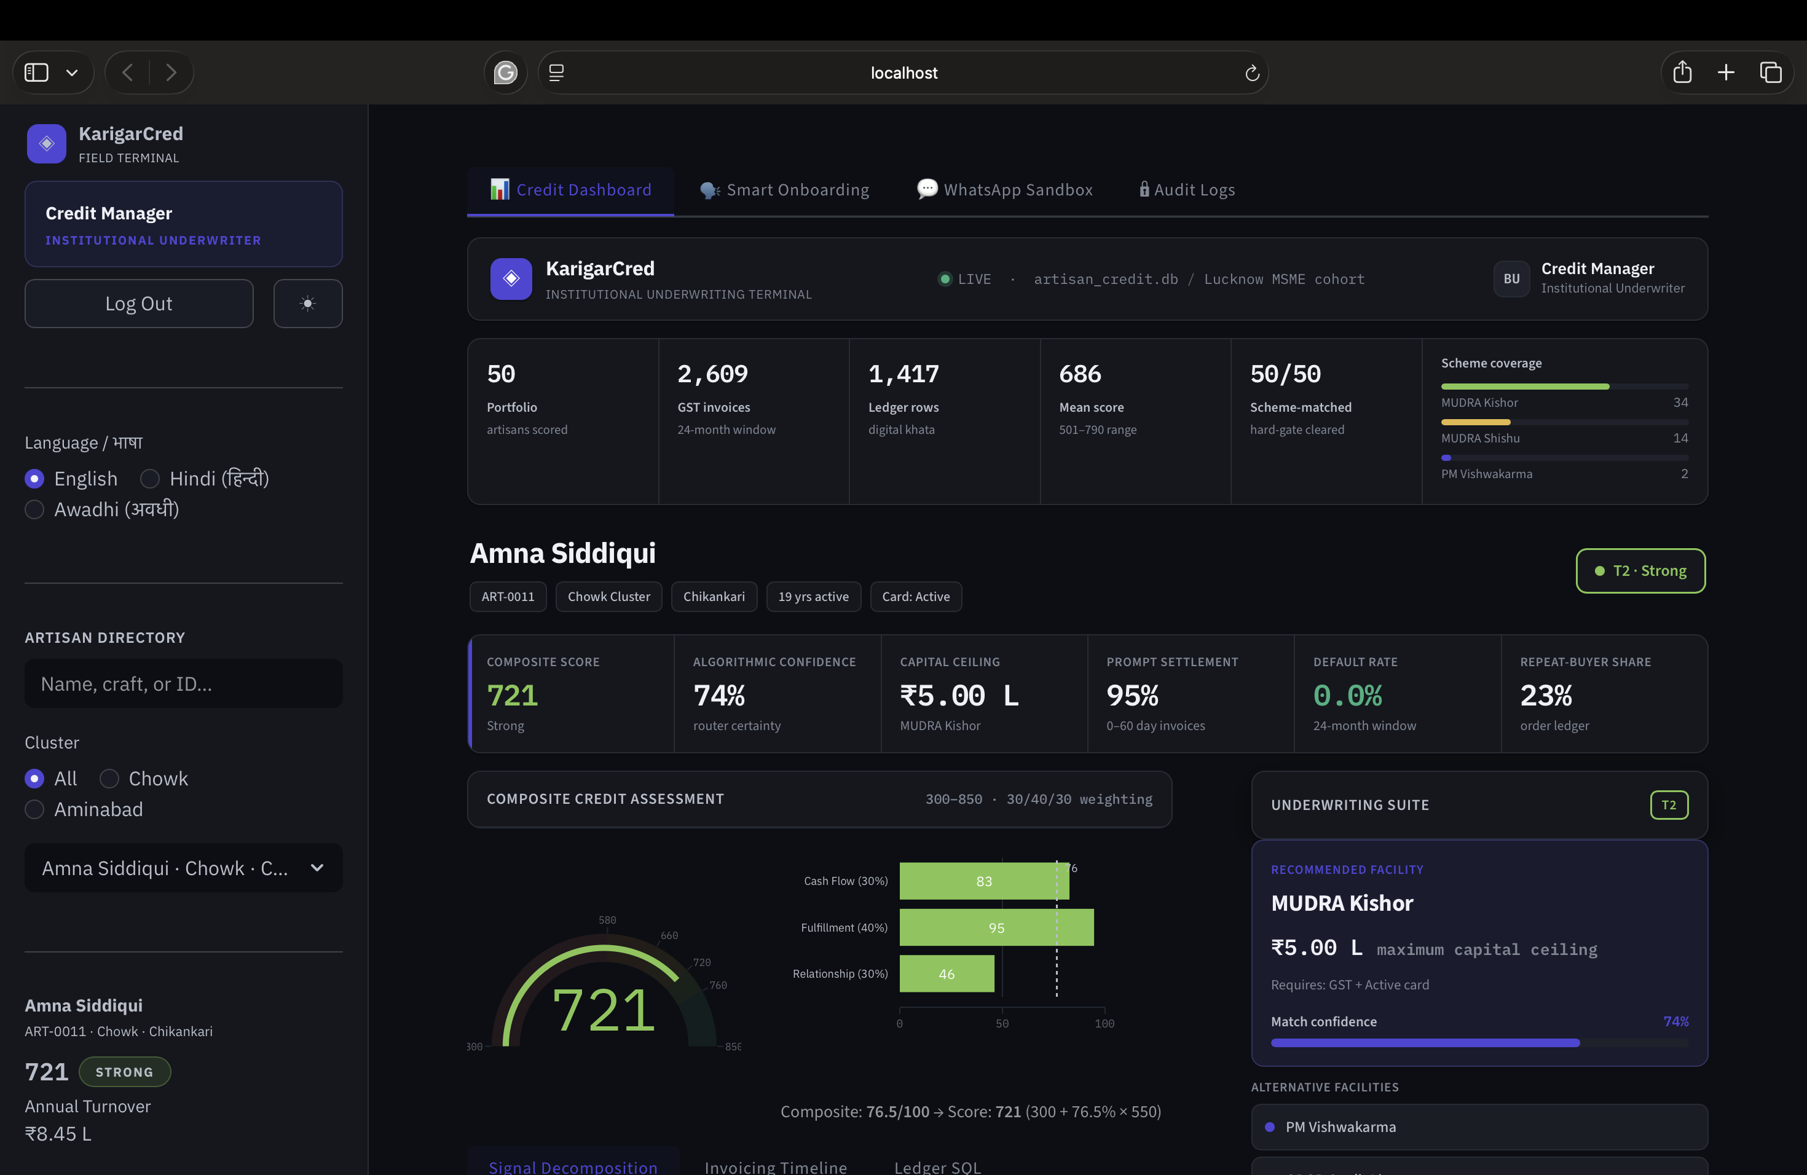The width and height of the screenshot is (1807, 1175).
Task: Click the Capital Ceiling ₹5.00 L value
Action: tap(959, 695)
